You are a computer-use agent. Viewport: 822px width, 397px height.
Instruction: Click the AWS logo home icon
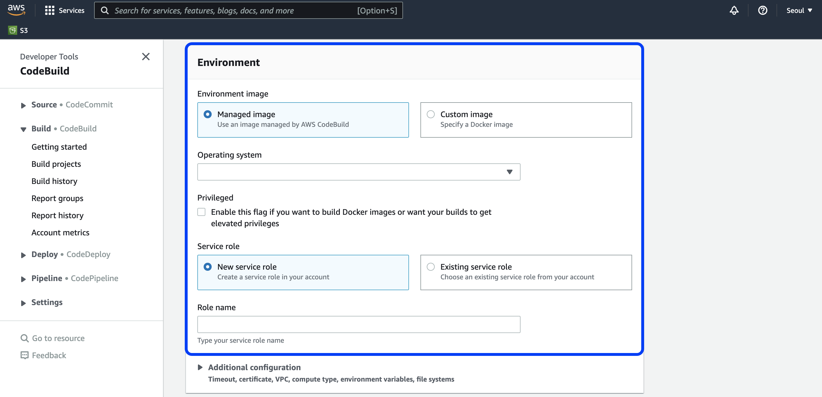[x=16, y=10]
